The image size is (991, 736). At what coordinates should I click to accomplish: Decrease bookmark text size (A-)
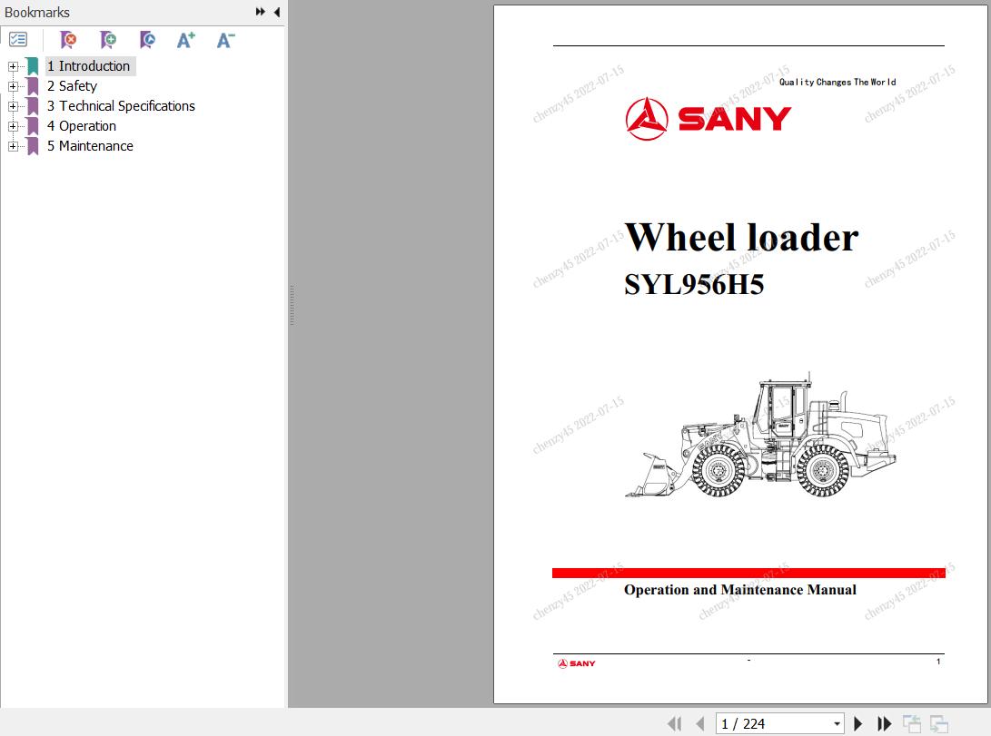(225, 40)
